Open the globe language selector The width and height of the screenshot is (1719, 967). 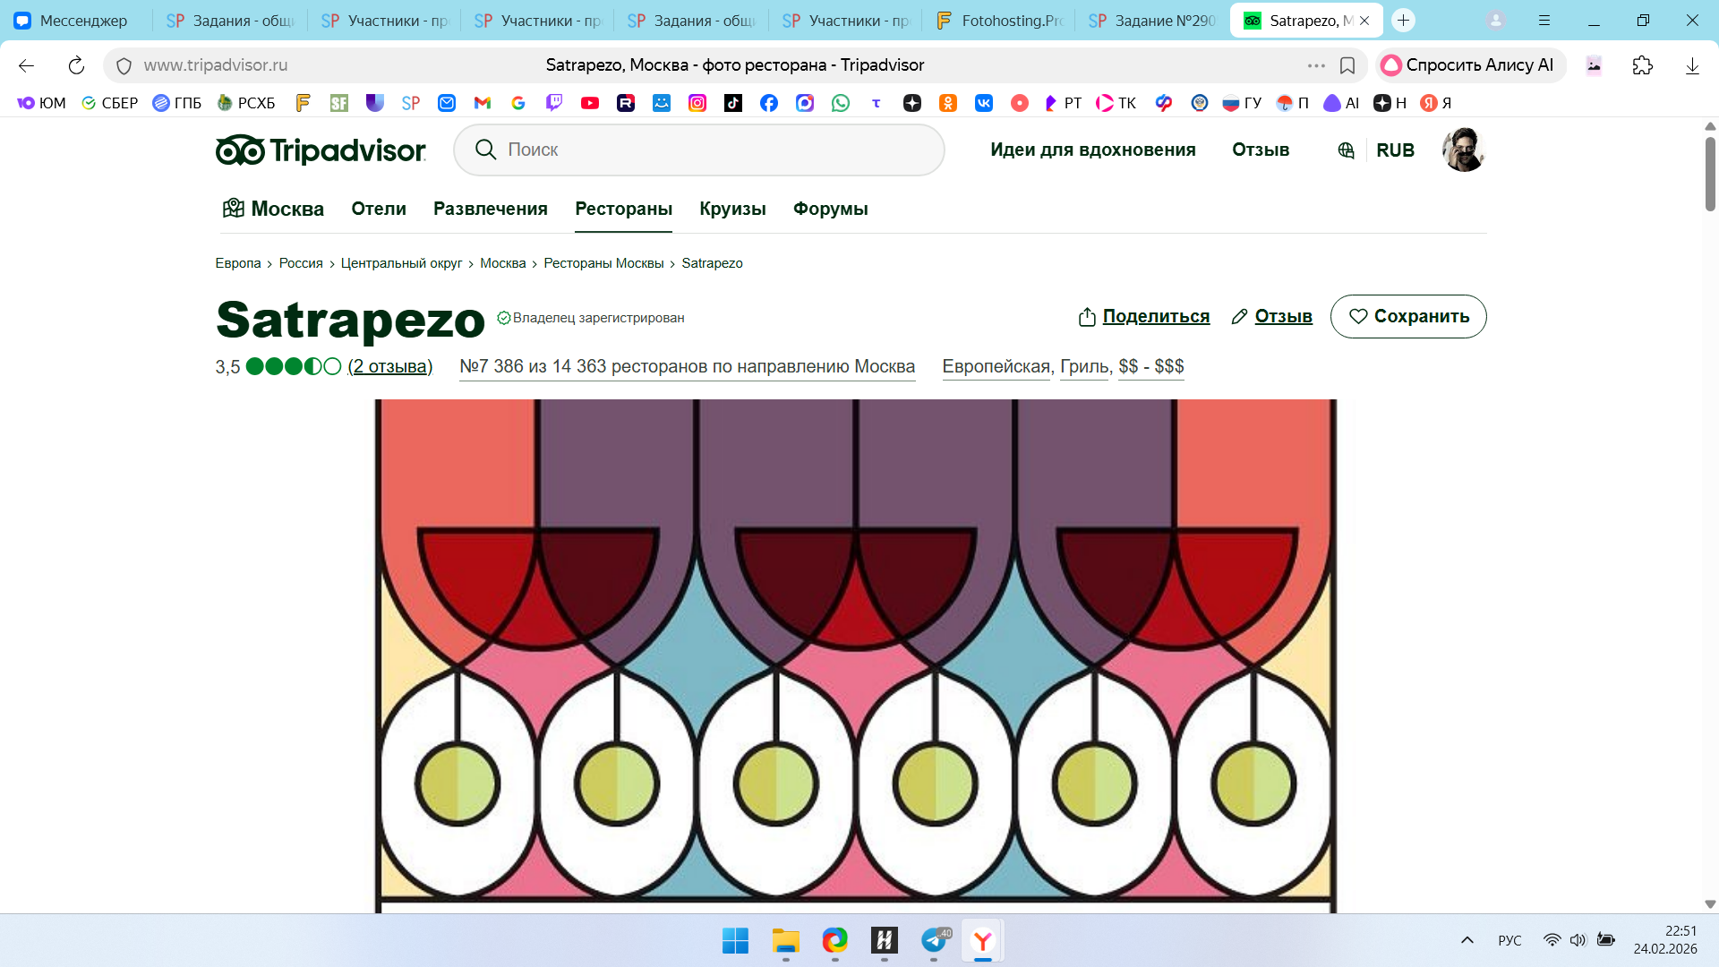click(x=1346, y=150)
